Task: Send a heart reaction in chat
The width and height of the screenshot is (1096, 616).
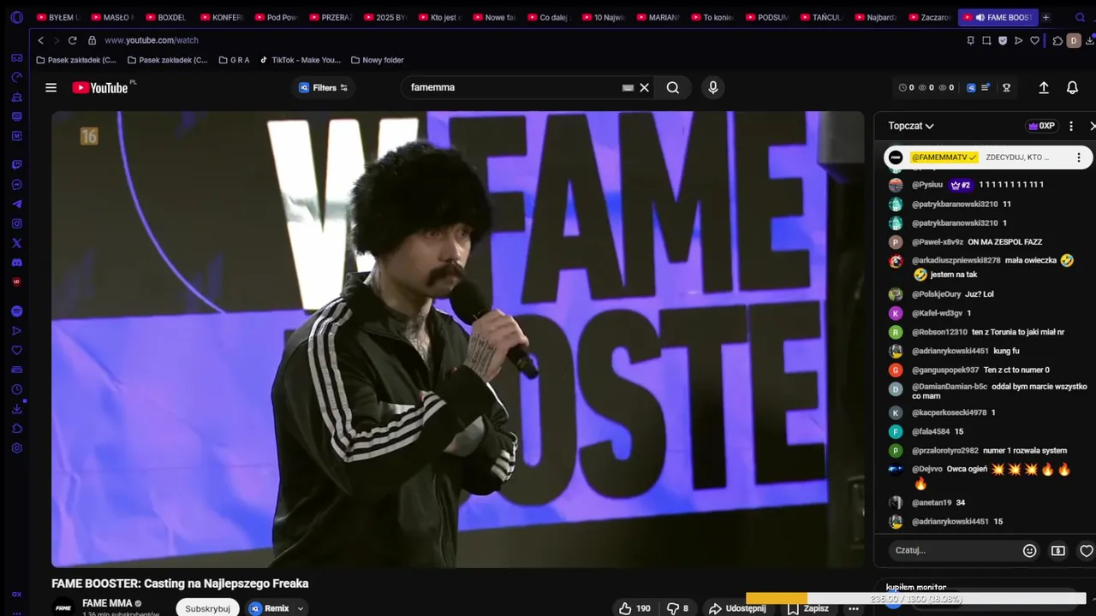Action: tap(1086, 551)
